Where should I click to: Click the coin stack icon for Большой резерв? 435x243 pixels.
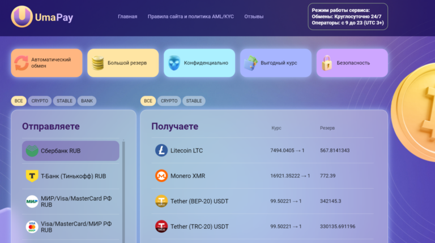pyautogui.click(x=97, y=63)
